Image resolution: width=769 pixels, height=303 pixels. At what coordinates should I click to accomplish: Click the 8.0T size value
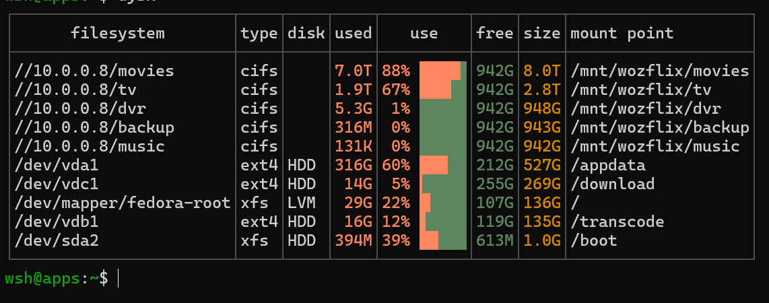pyautogui.click(x=542, y=71)
